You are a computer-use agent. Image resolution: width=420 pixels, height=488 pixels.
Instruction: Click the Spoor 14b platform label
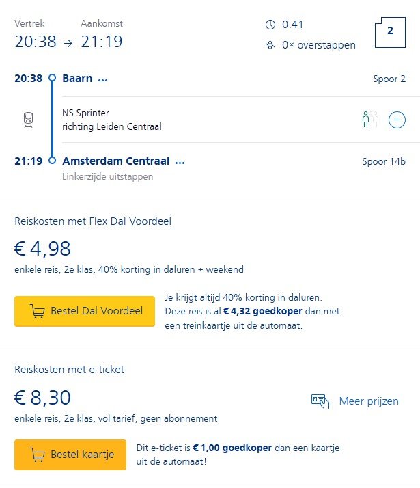click(x=383, y=162)
